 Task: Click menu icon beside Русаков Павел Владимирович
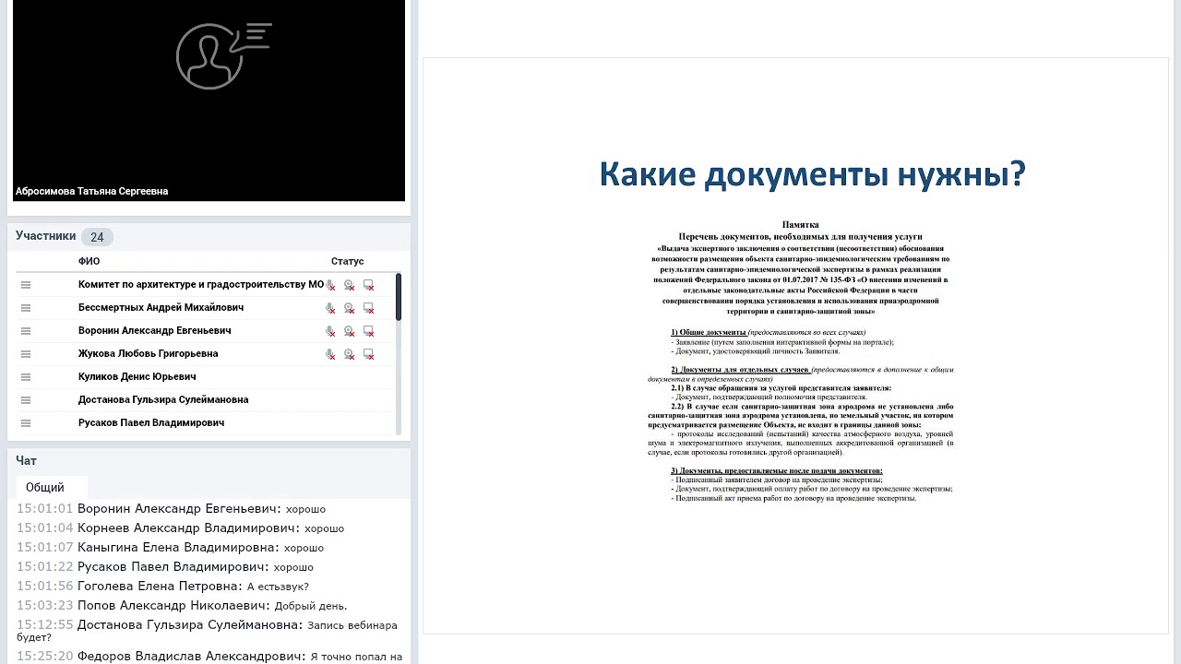pos(26,423)
